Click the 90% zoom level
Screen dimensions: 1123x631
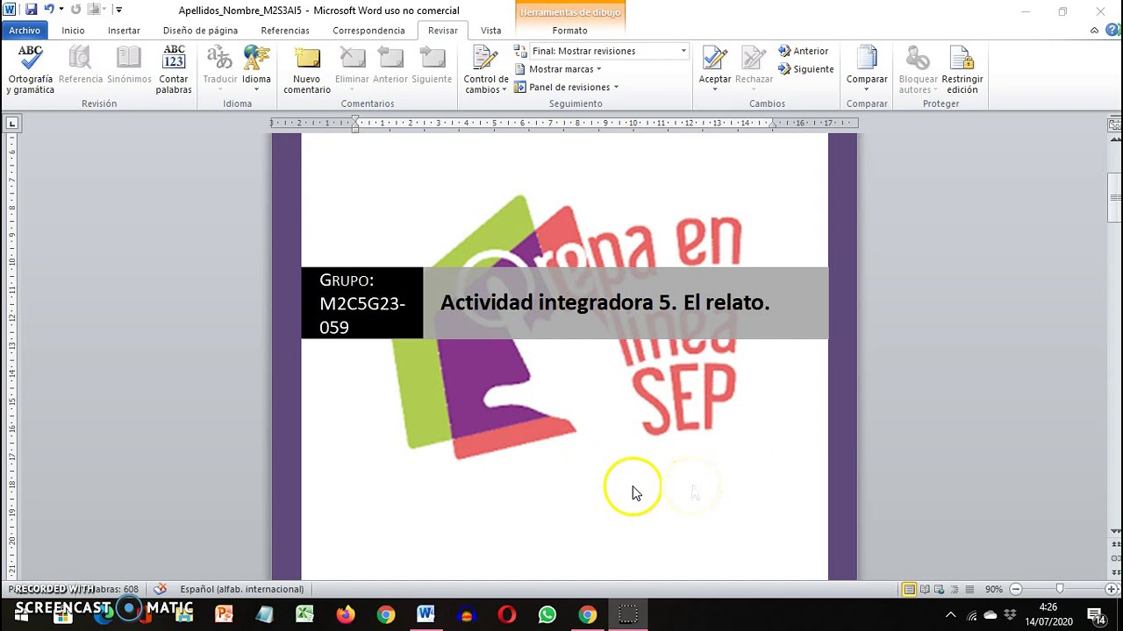(993, 589)
